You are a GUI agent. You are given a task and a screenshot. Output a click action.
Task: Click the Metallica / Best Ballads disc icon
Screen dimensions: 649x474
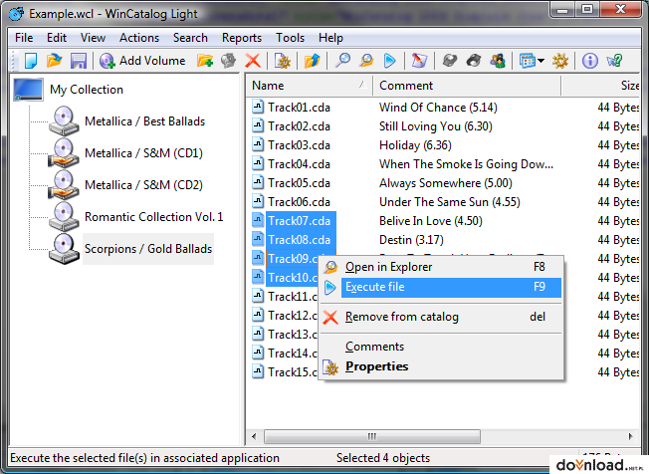64,121
